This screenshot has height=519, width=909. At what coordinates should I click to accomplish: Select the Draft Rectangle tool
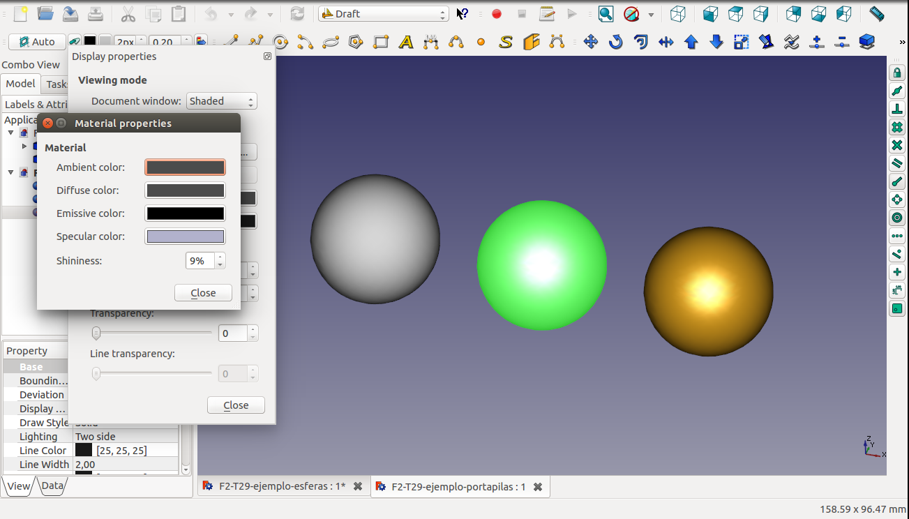pyautogui.click(x=381, y=43)
